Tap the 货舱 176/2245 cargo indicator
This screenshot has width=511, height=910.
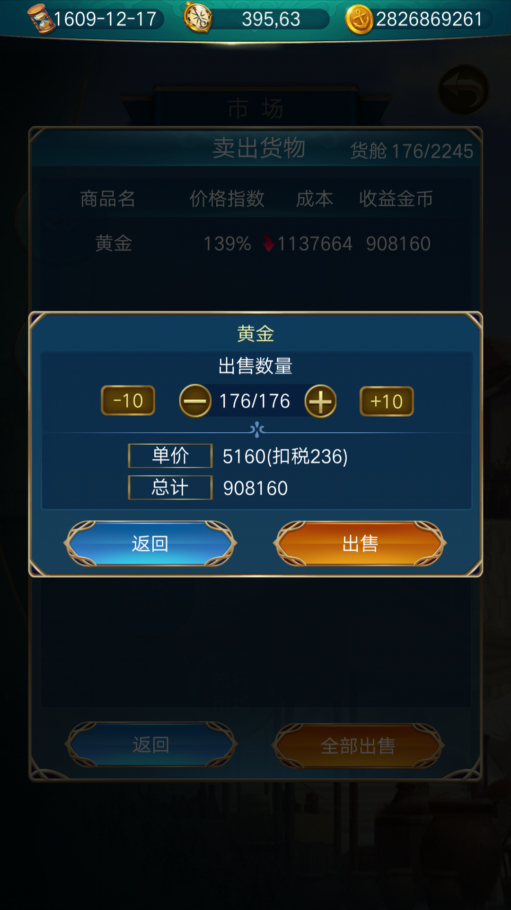411,151
